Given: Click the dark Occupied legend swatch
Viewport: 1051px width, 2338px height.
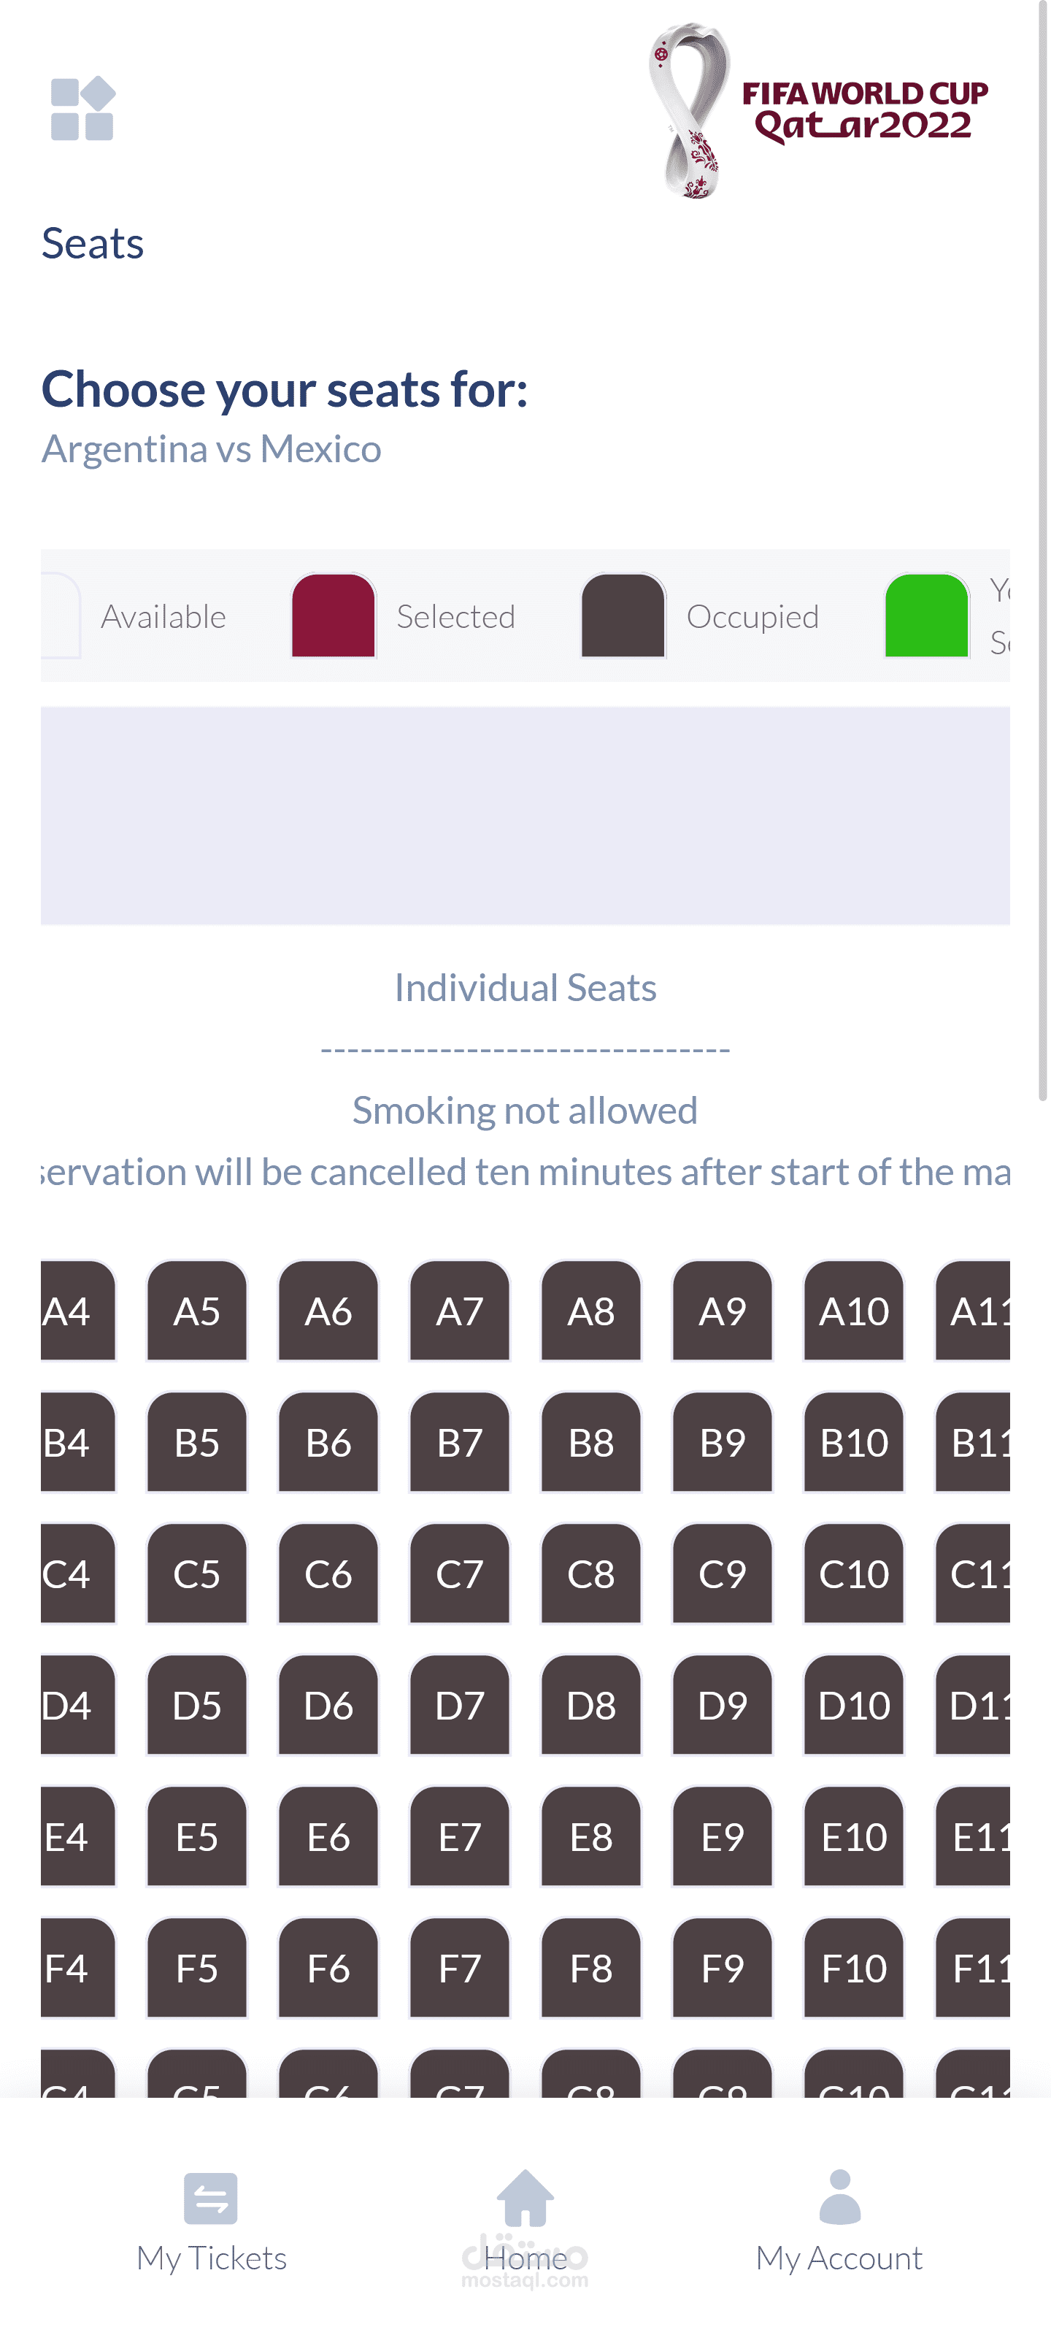Looking at the screenshot, I should pyautogui.click(x=623, y=616).
